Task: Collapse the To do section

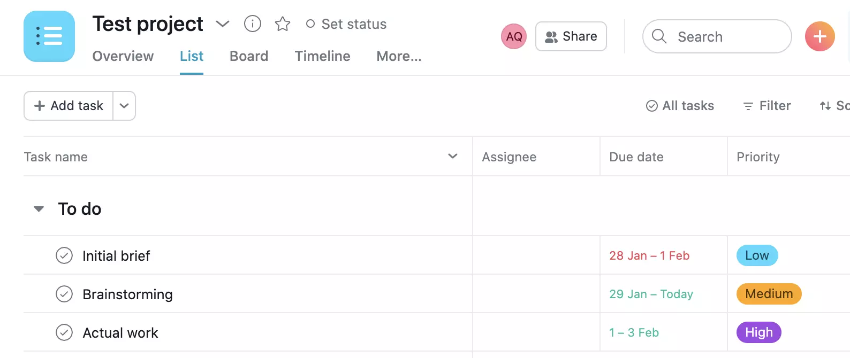Action: (39, 208)
